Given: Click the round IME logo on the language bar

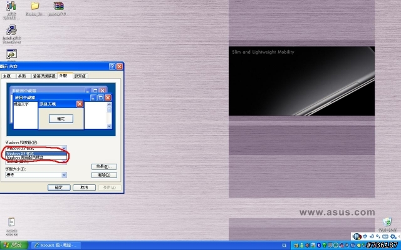Looking at the screenshot, I should click(x=357, y=236).
